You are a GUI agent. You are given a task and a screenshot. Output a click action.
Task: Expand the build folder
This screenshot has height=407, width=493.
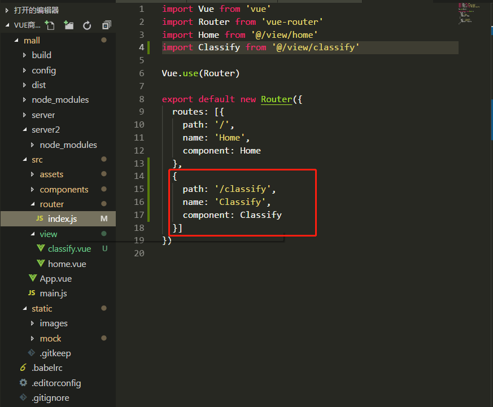[x=24, y=55]
